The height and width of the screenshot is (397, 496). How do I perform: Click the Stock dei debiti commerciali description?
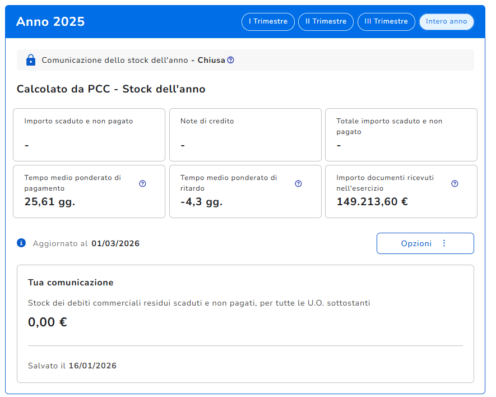pos(199,303)
